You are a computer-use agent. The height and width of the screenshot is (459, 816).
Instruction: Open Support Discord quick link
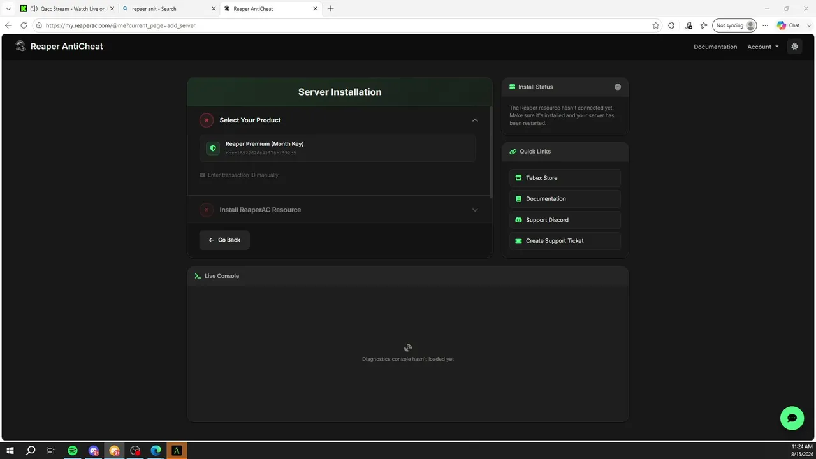click(565, 220)
